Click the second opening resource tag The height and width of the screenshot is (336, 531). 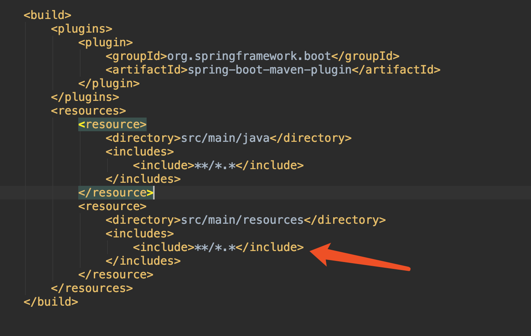click(x=112, y=206)
